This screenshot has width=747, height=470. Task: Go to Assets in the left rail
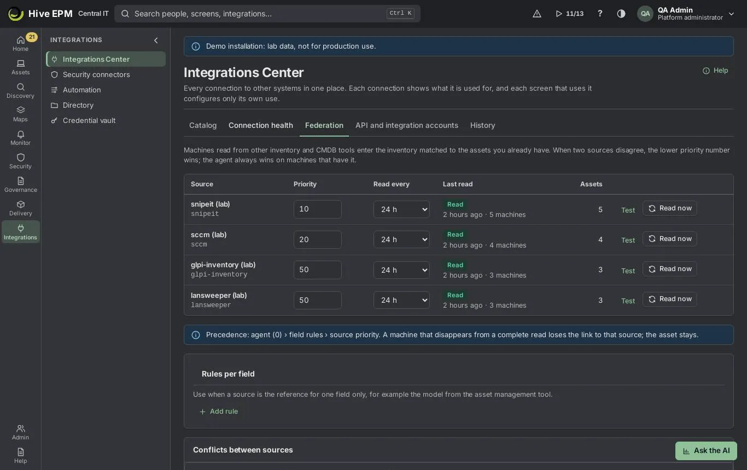(20, 67)
